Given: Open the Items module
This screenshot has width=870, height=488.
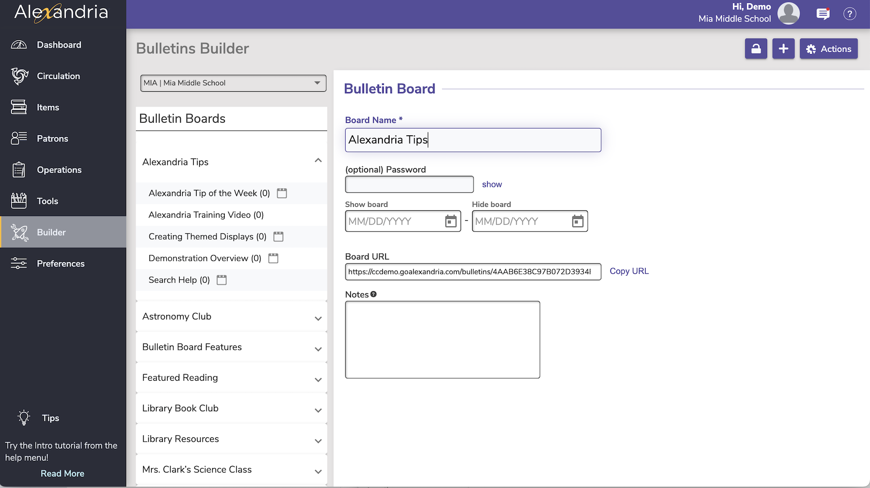Looking at the screenshot, I should click(x=47, y=107).
